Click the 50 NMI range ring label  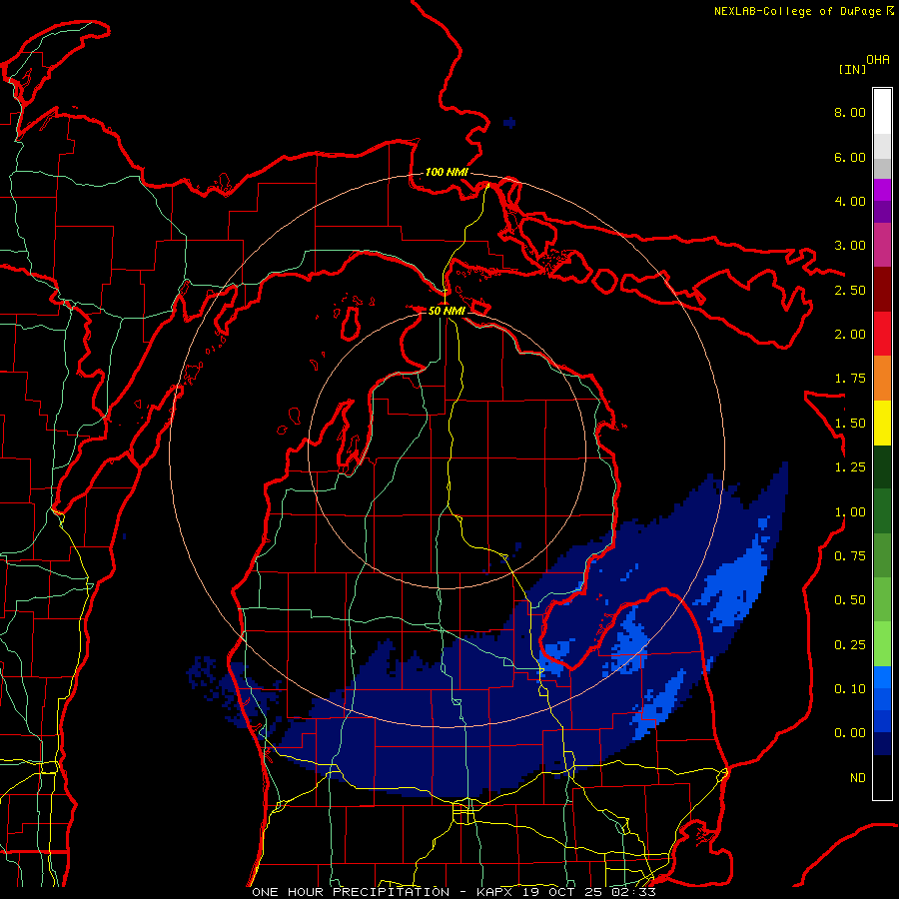click(447, 311)
